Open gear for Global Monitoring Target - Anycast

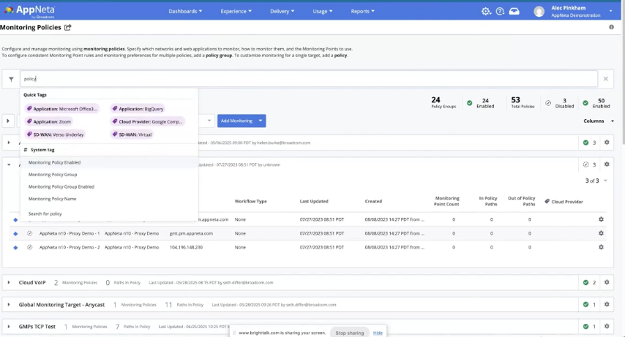coord(607,304)
